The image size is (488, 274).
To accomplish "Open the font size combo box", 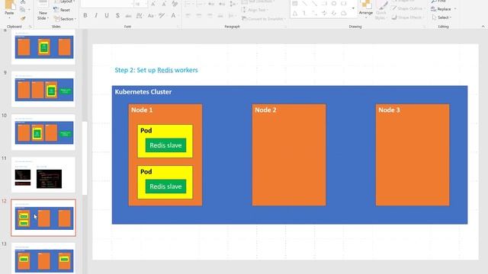I will pos(140,4).
